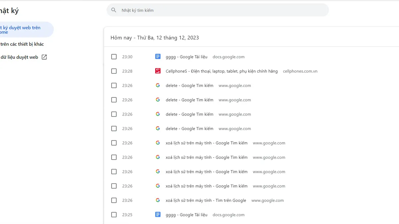
Task: Click the Google Docs icon next to top gggg entry
Action: [x=158, y=56]
